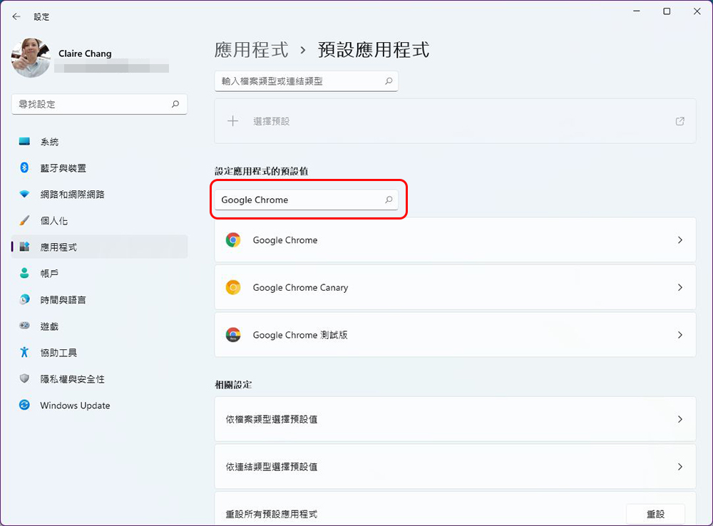Click the Chrome Canary yellow icon
Image resolution: width=713 pixels, height=526 pixels.
pyautogui.click(x=233, y=287)
